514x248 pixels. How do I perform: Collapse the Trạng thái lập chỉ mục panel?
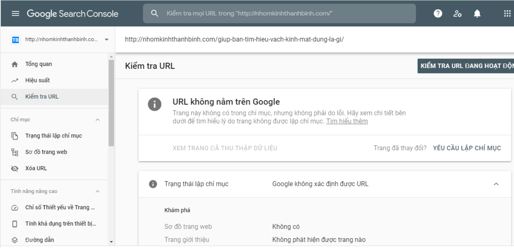click(x=496, y=184)
